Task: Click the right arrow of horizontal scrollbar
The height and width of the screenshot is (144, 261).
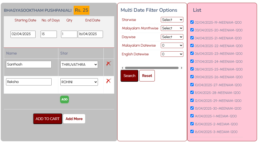Action: pos(182,68)
